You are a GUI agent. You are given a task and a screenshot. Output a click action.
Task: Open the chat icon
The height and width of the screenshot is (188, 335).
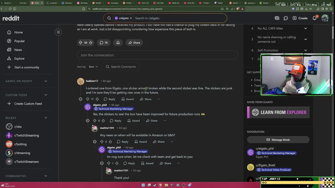click(286, 18)
